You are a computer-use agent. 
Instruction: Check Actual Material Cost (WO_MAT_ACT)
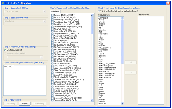coord(53,26)
